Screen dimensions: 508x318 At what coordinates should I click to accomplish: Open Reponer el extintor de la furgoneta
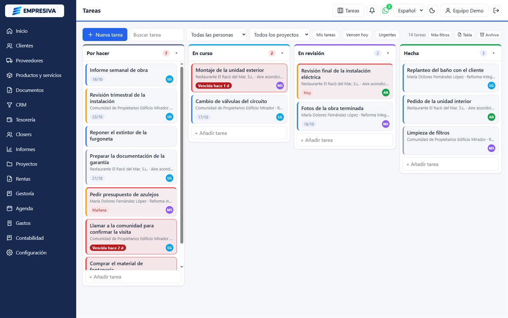pos(131,136)
